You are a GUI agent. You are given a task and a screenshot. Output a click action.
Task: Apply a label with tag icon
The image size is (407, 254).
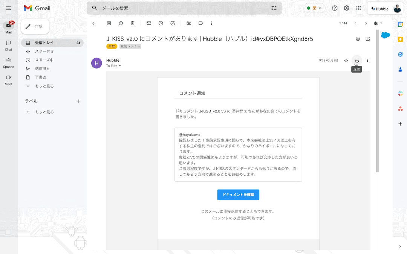(x=200, y=23)
